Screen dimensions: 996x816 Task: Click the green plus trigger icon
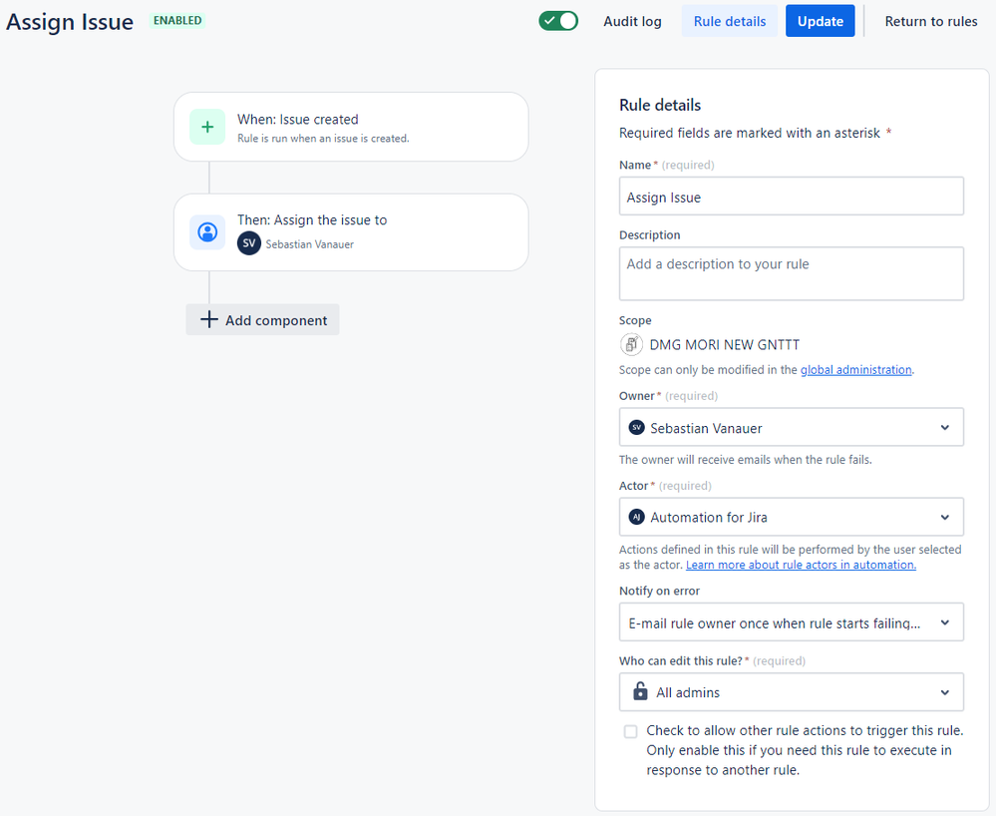tap(207, 127)
